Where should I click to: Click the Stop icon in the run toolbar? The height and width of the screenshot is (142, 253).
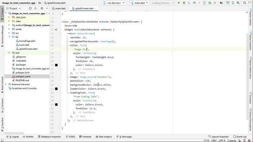[x=215, y=3]
